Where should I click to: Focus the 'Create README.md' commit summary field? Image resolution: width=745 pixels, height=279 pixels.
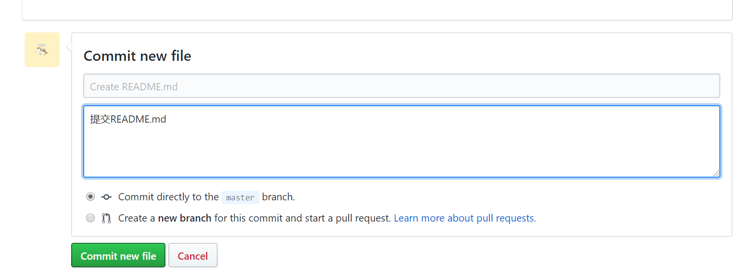point(402,86)
